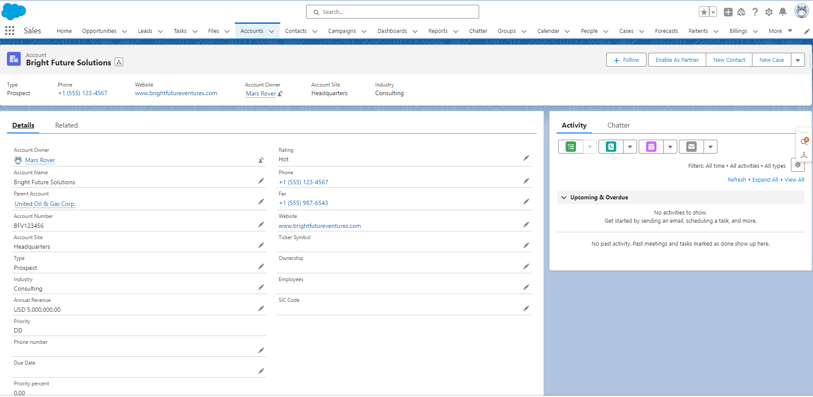Open the Email dropdown arrow
Screen dimensions: 813x397
pyautogui.click(x=711, y=147)
